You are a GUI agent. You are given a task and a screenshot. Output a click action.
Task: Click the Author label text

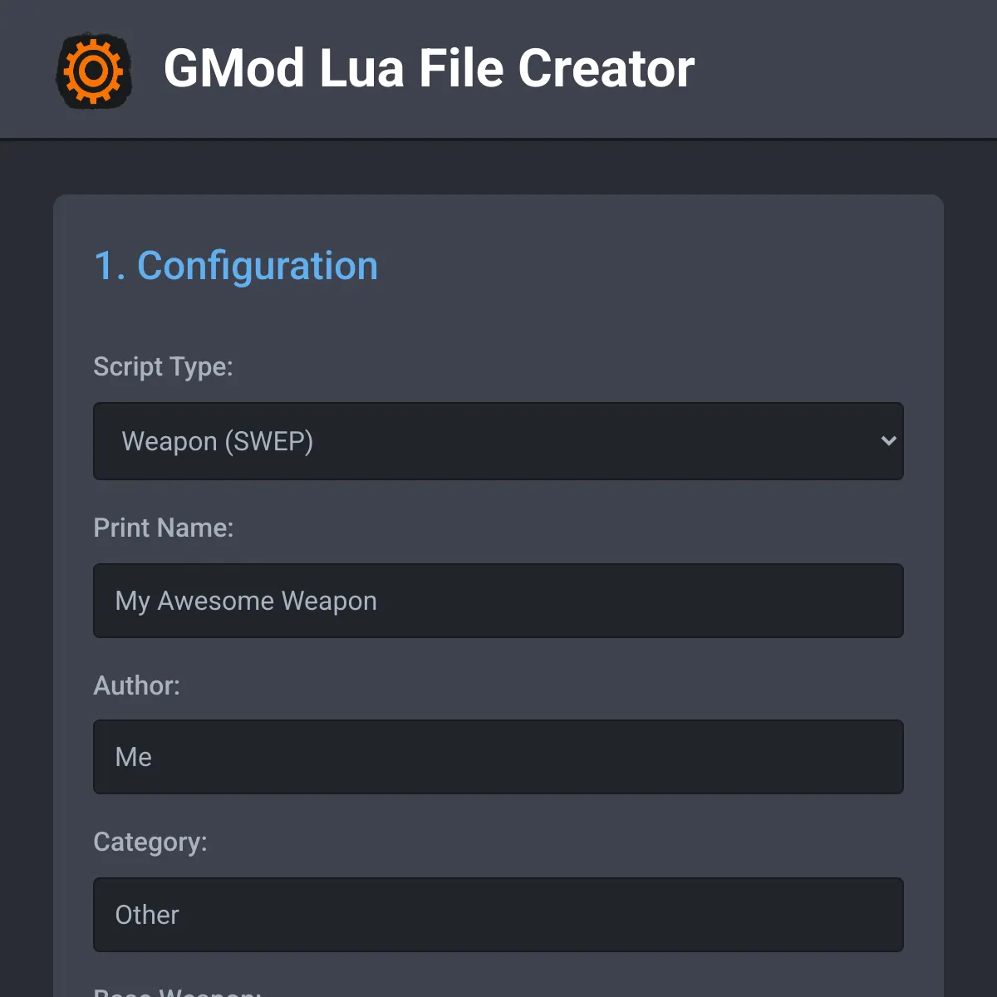click(x=136, y=685)
